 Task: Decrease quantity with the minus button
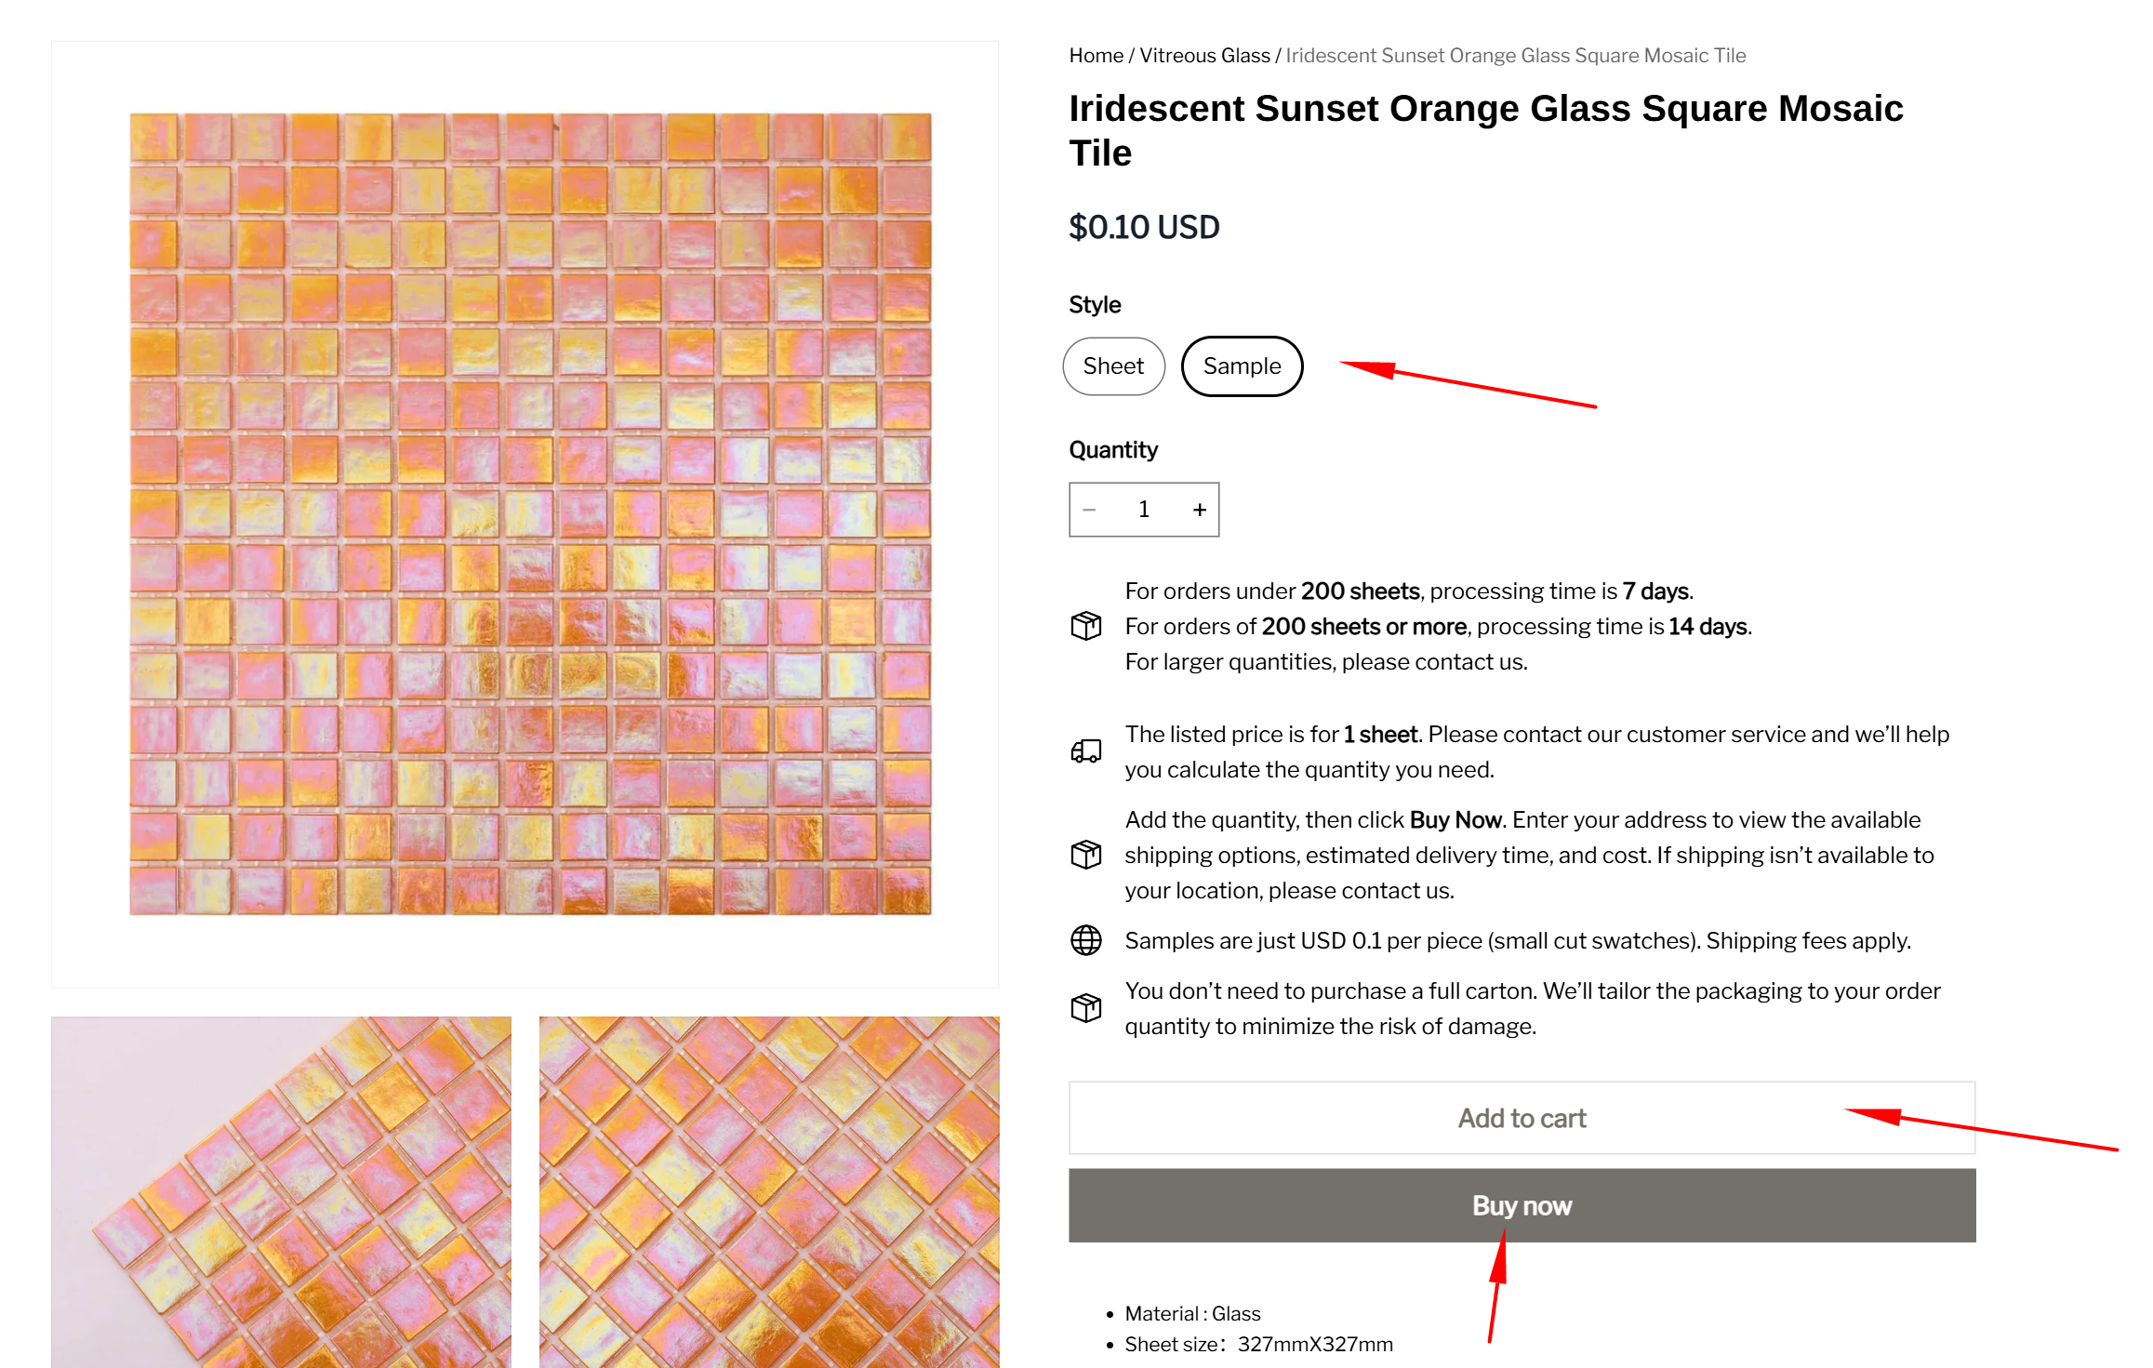[1089, 510]
